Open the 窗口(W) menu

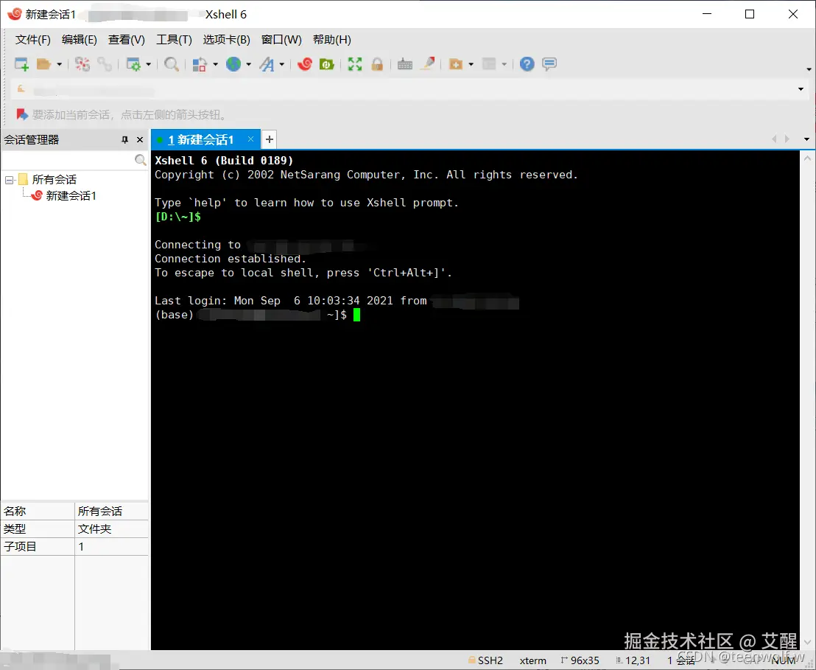(281, 40)
